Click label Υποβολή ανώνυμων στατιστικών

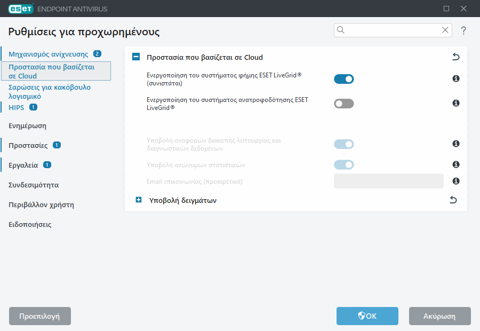tap(196, 165)
